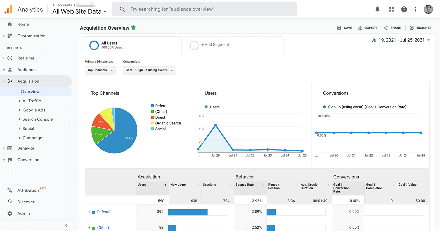Click the search magnifier icon
The width and height of the screenshot is (440, 231).
click(x=122, y=9)
